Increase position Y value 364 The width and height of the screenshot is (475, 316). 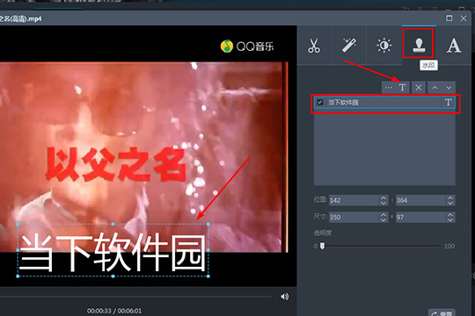[x=450, y=197]
